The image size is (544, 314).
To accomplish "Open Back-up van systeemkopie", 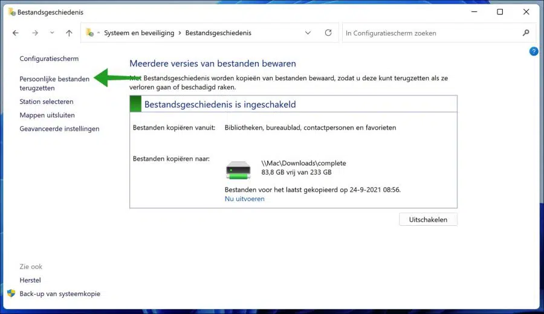I will point(60,293).
